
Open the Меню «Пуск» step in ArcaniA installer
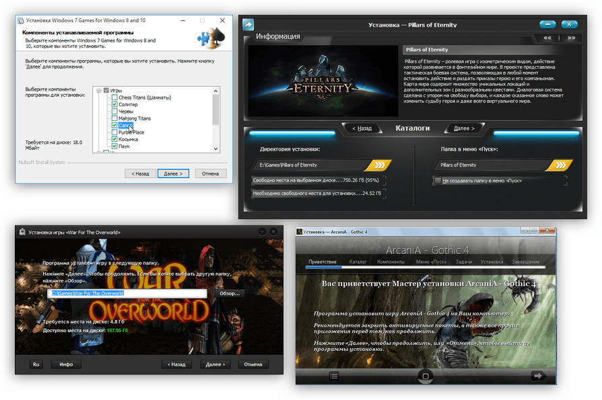pyautogui.click(x=431, y=262)
